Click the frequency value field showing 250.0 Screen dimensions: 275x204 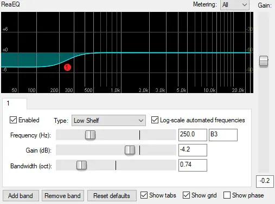[x=193, y=135]
